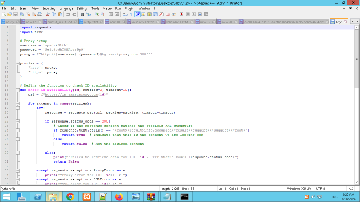The width and height of the screenshot is (360, 202).
Task: Open the Macro menu
Action: tap(107, 9)
